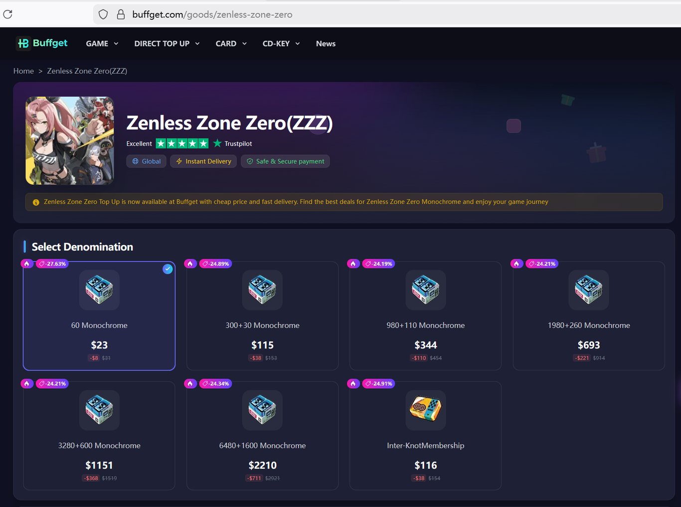This screenshot has width=681, height=507.
Task: Open the CD-KEY menu
Action: [281, 44]
